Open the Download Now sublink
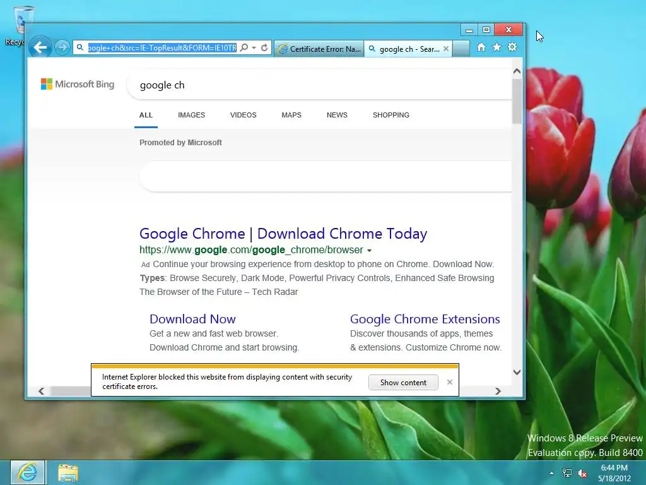Image resolution: width=646 pixels, height=485 pixels. [192, 319]
